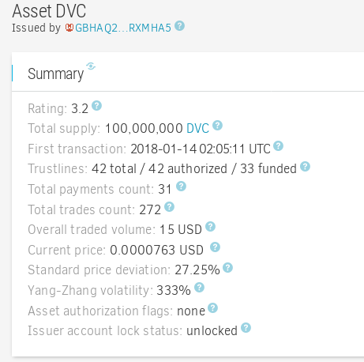
Task: Click Issuer account lock status help icon
Action: tap(246, 328)
